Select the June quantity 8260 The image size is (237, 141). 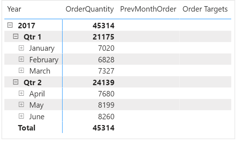[x=106, y=116]
